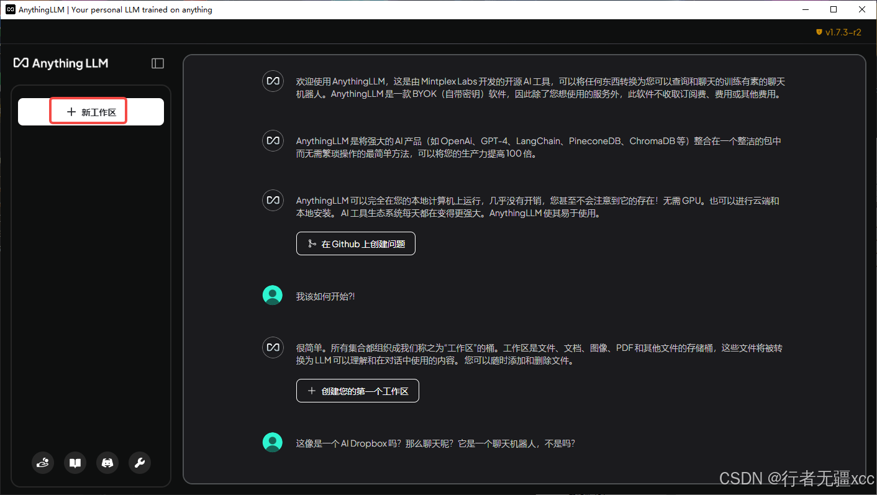Screen dimensions: 877x495
Task: Minimize the AnythingLLM window
Action: pos(805,9)
